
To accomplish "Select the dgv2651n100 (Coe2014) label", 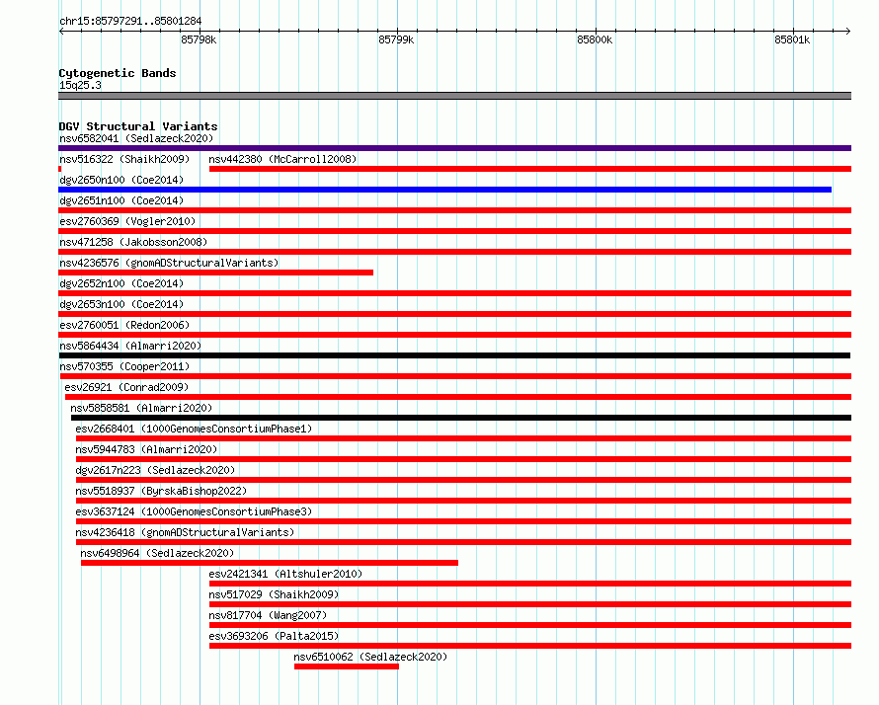I will [x=121, y=200].
